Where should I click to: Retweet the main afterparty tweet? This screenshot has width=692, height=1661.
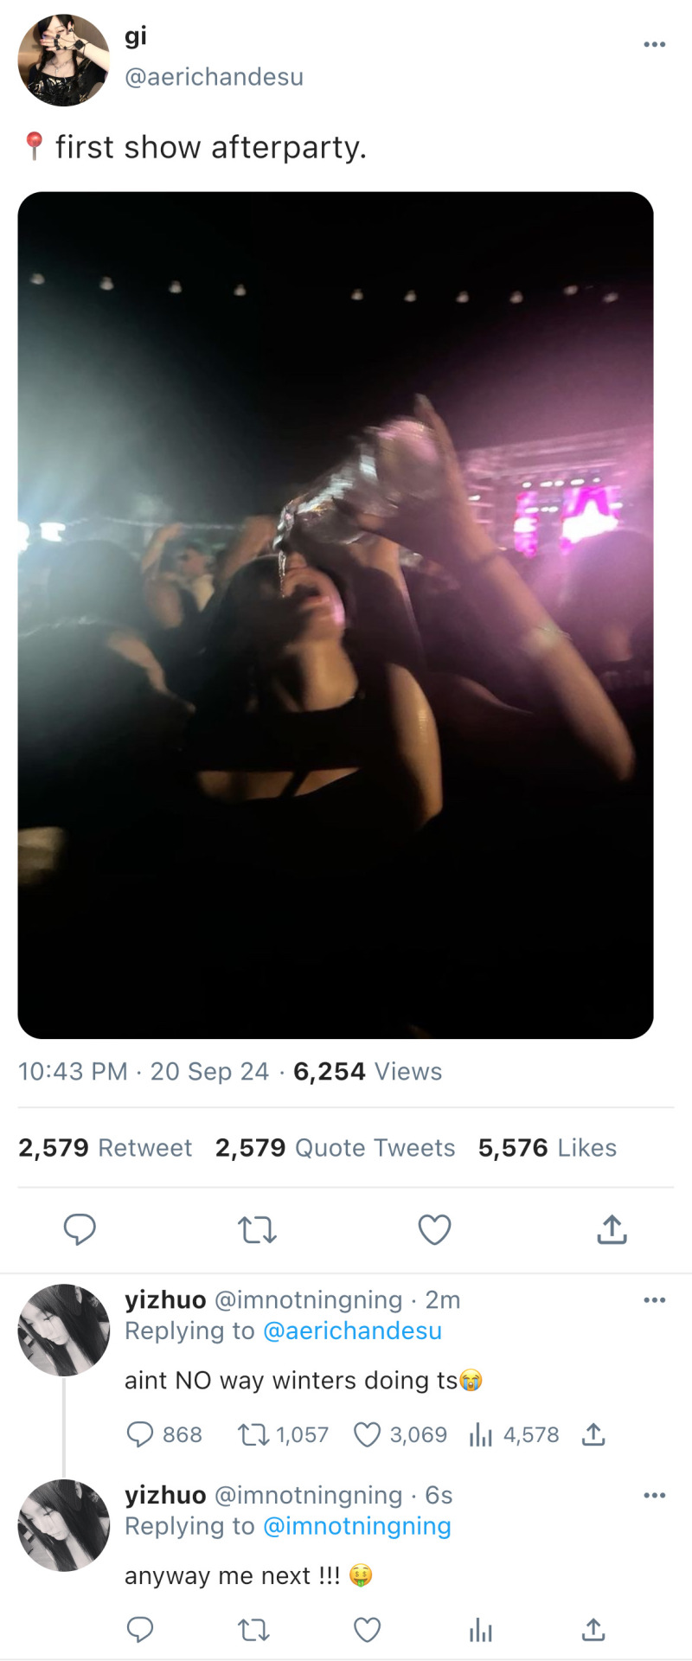pyautogui.click(x=257, y=1229)
